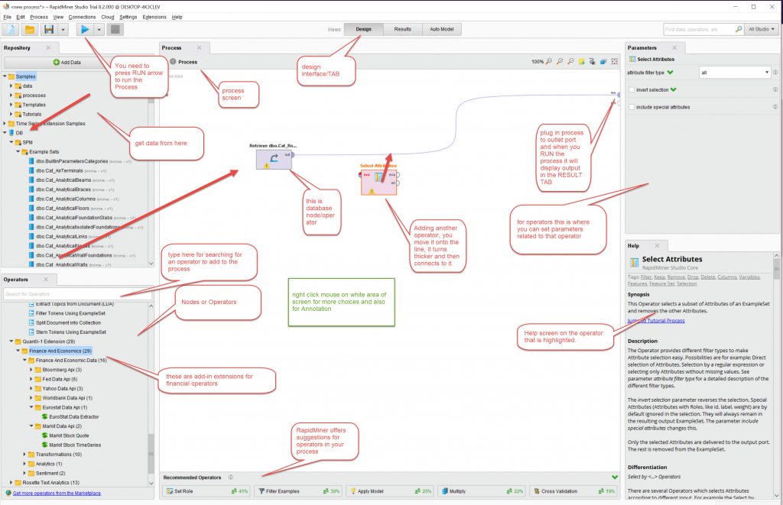Click the Run process play arrow

85,29
